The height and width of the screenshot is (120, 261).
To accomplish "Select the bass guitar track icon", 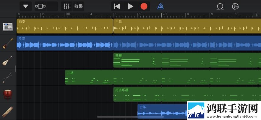I will [8, 44].
